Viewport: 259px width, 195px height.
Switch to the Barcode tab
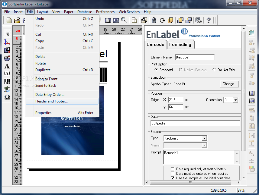point(155,45)
